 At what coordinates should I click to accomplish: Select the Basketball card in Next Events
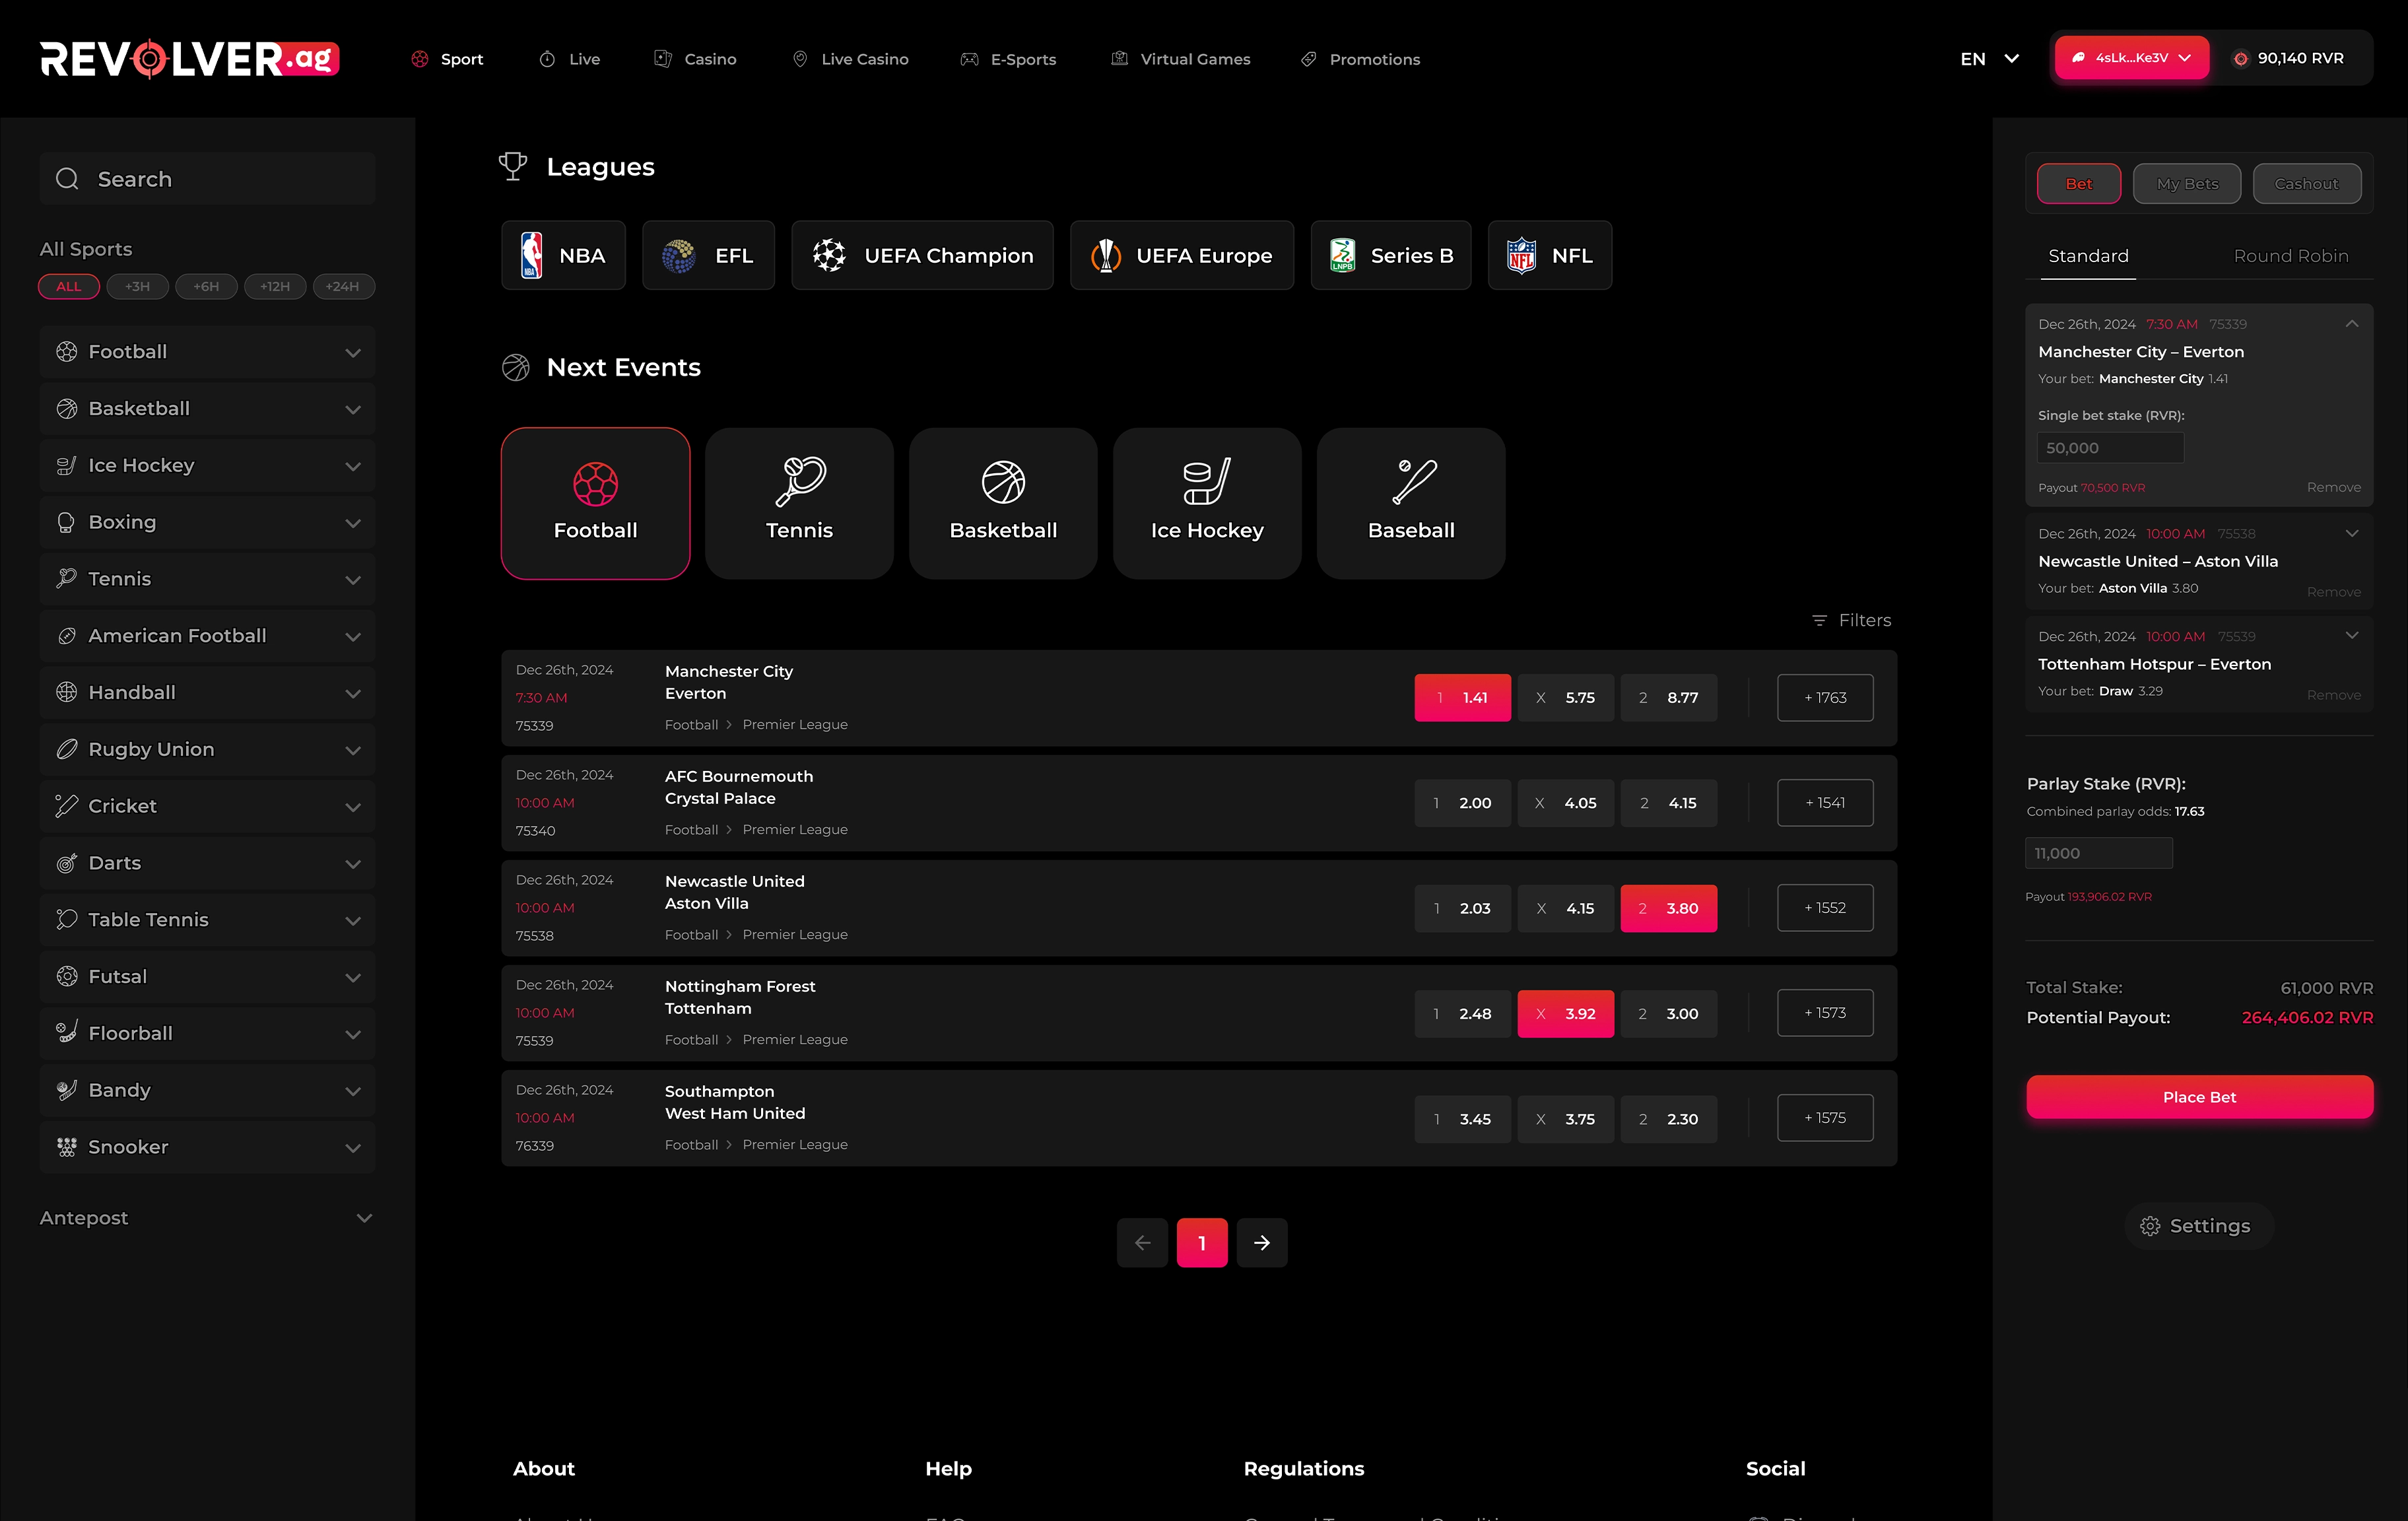coord(1003,503)
